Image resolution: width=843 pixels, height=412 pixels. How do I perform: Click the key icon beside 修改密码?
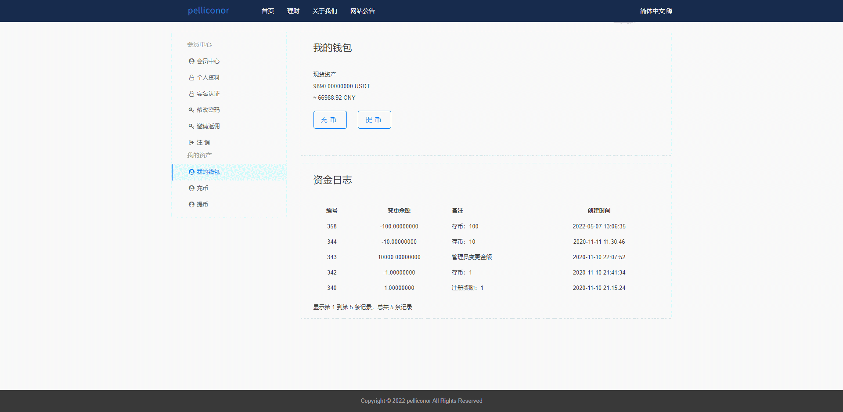pyautogui.click(x=191, y=110)
